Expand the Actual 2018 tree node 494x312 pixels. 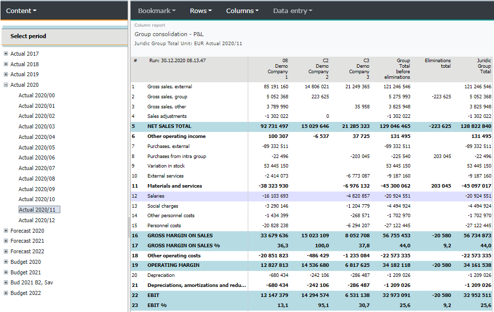coord(6,64)
